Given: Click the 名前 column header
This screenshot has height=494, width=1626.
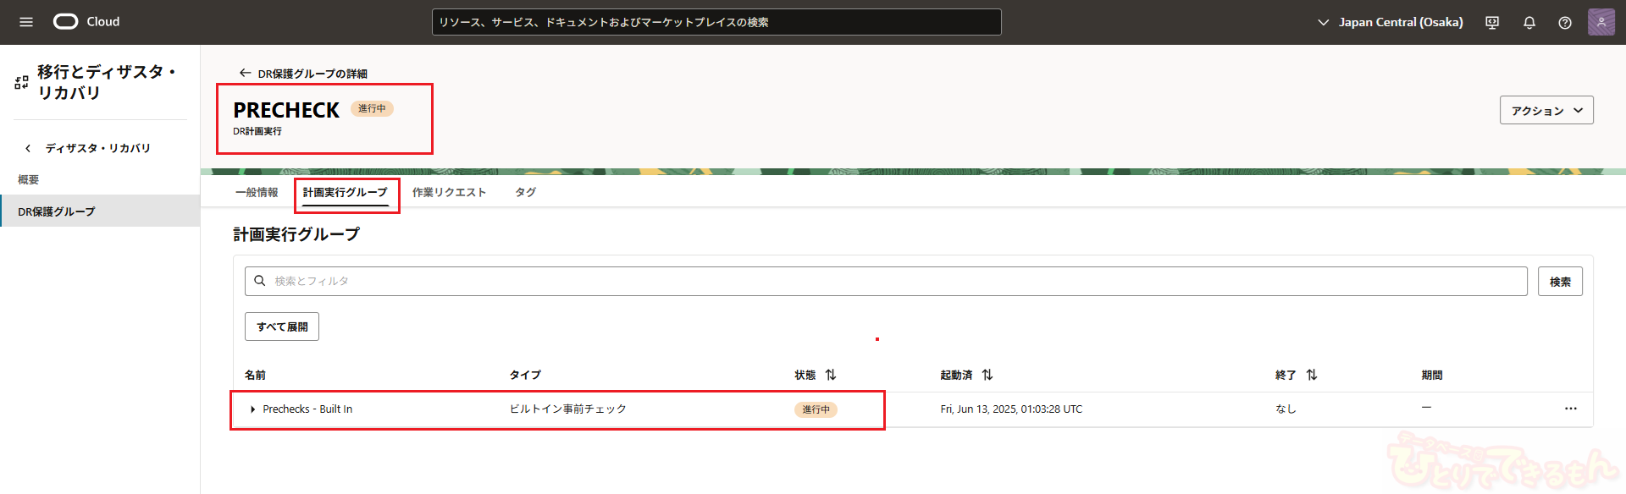Looking at the screenshot, I should tap(255, 375).
